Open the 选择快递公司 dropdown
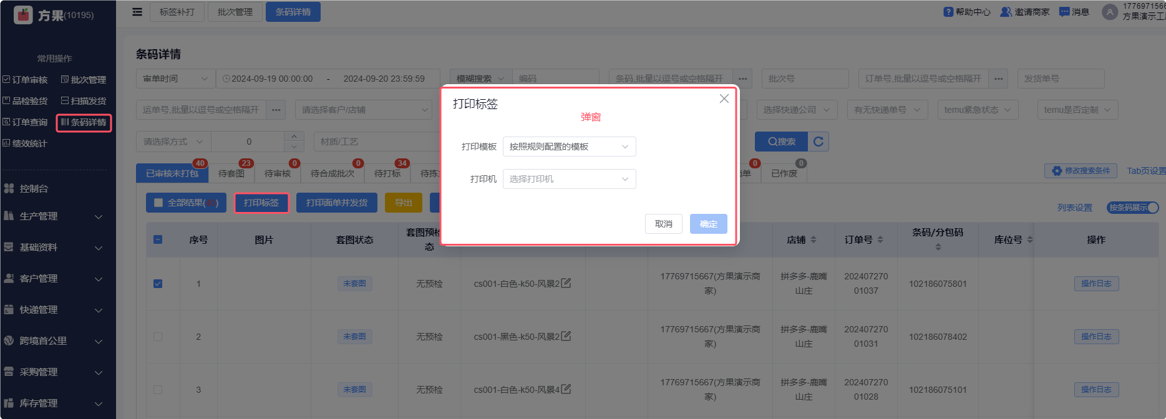1166x419 pixels. [797, 110]
